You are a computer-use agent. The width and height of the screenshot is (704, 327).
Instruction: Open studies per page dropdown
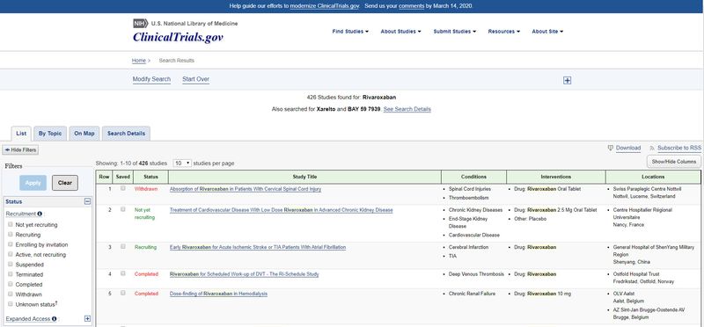coord(182,163)
